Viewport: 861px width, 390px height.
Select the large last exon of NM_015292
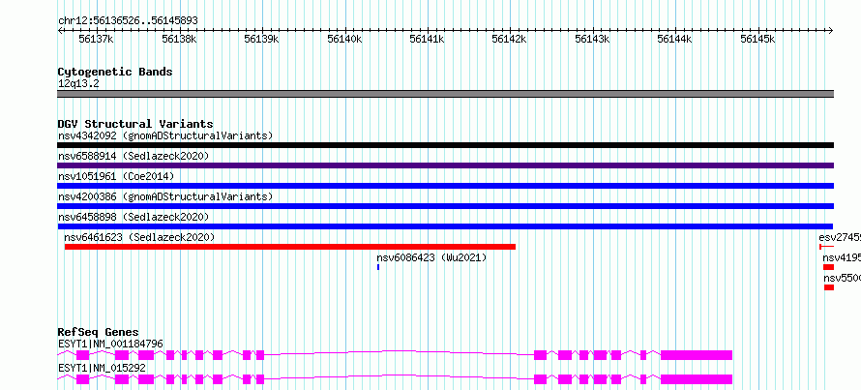click(x=697, y=379)
